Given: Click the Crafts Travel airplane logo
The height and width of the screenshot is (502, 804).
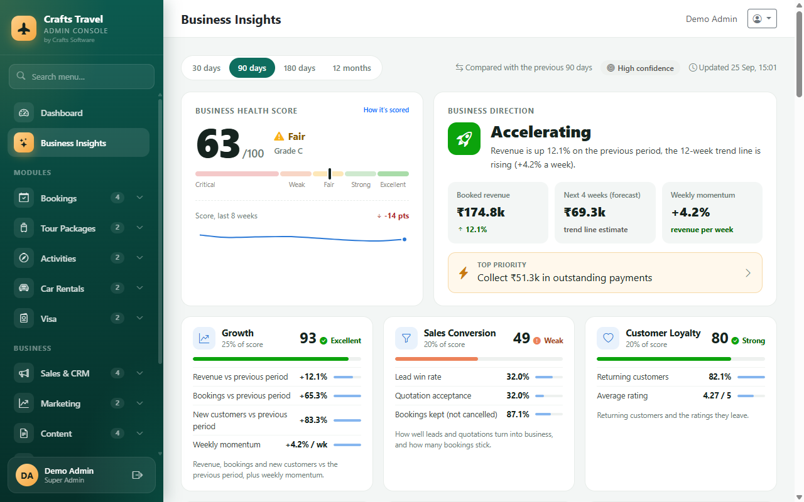Looking at the screenshot, I should coord(24,28).
